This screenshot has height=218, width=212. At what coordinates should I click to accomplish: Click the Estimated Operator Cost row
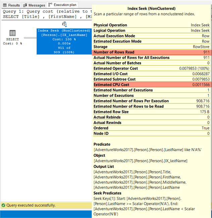coord(152,68)
